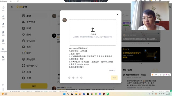The width and height of the screenshot is (172, 96).
Task: Click the user avatar in composer dialog
Action: coord(64,20)
